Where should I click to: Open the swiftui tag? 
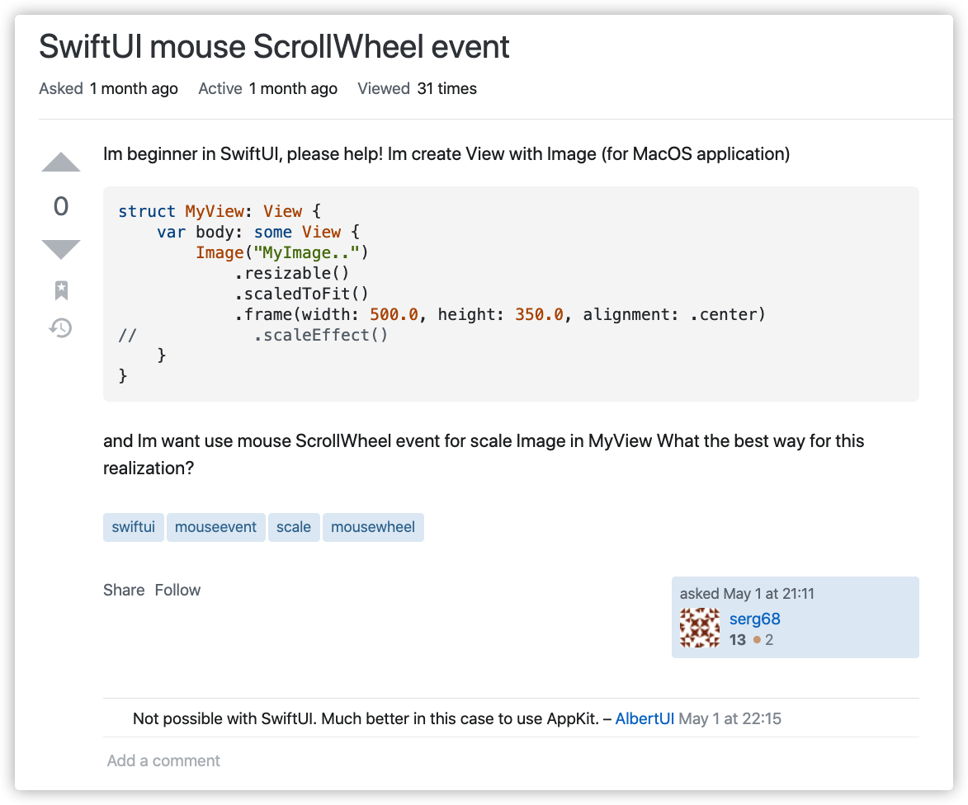133,527
